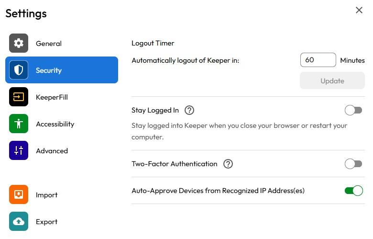
Task: Enable the Stay Logged In toggle
Action: 353,110
